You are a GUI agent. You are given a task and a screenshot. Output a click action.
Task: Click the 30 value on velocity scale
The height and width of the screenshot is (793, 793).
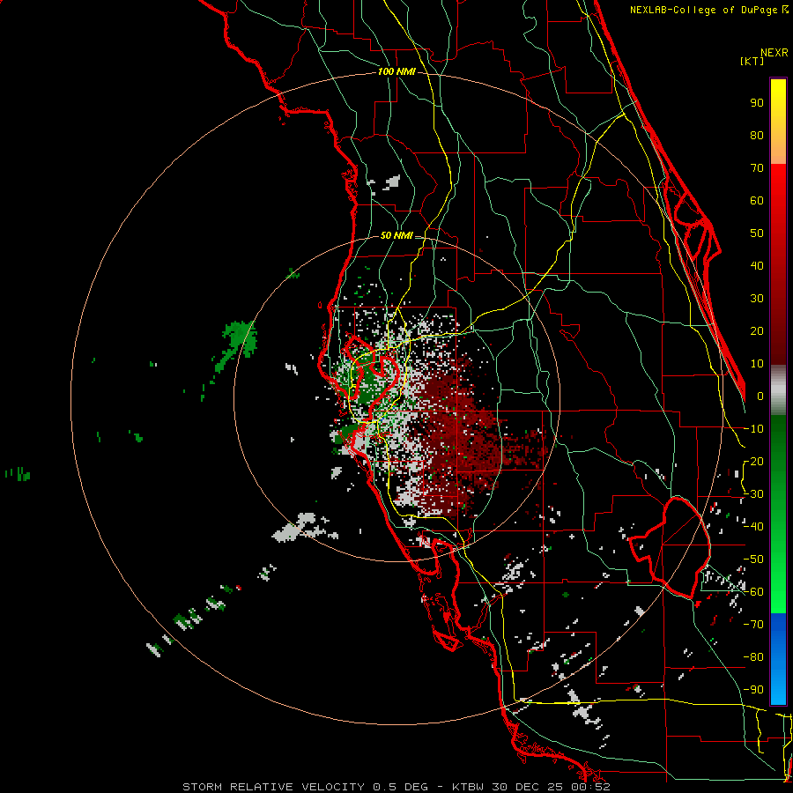point(757,299)
